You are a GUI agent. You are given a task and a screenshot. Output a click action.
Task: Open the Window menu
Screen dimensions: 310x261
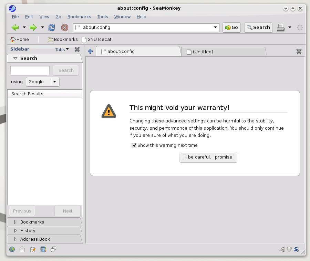[x=122, y=17]
